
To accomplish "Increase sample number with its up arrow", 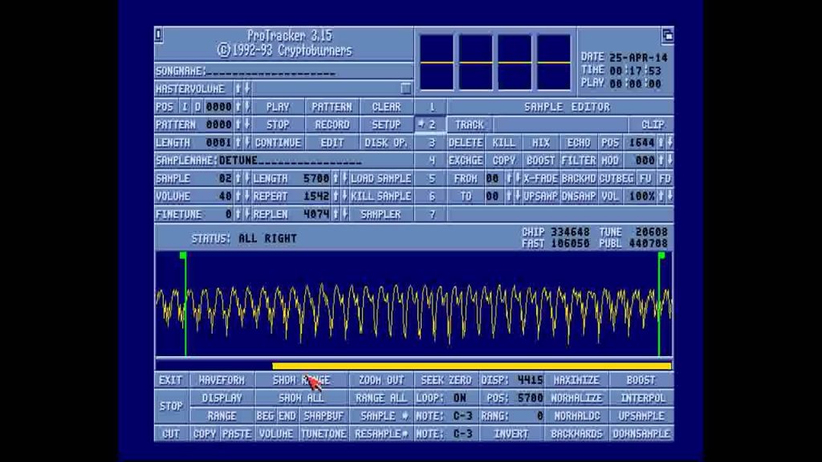I will pos(238,179).
